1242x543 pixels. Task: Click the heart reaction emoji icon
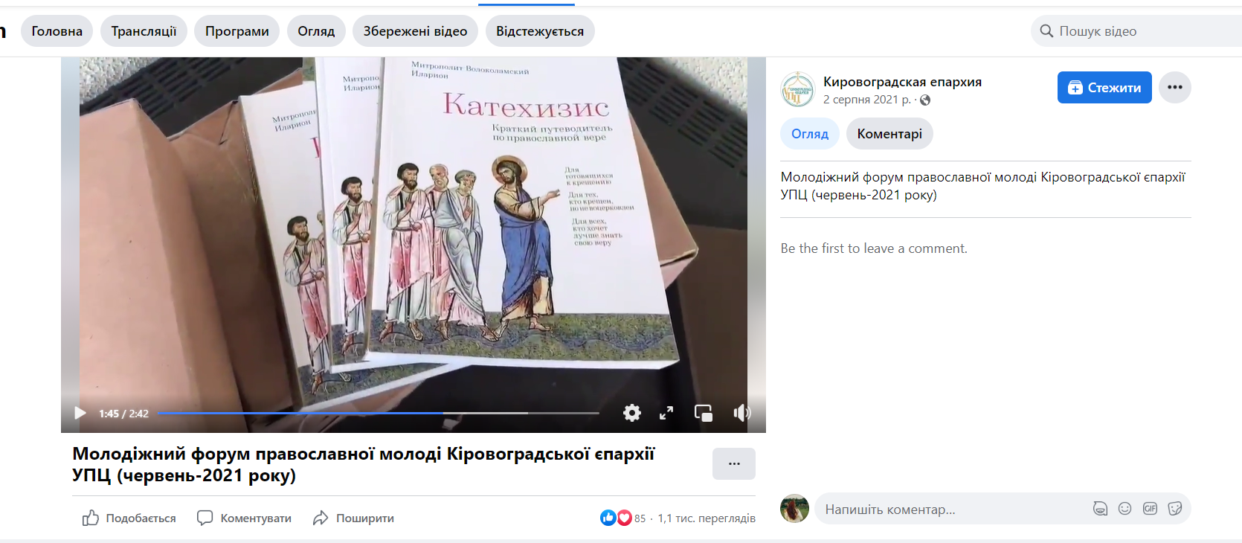tap(624, 518)
